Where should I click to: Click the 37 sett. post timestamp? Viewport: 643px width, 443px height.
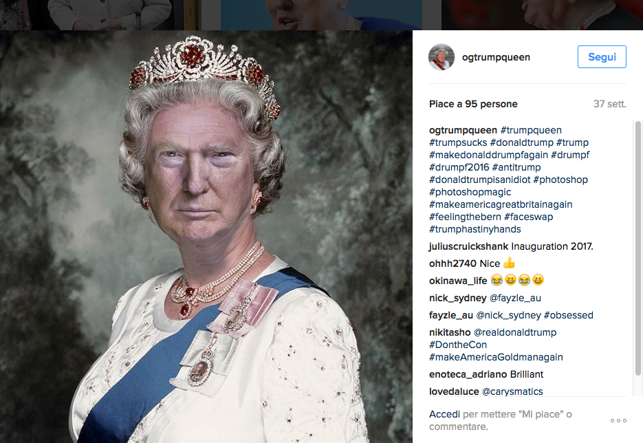(610, 104)
